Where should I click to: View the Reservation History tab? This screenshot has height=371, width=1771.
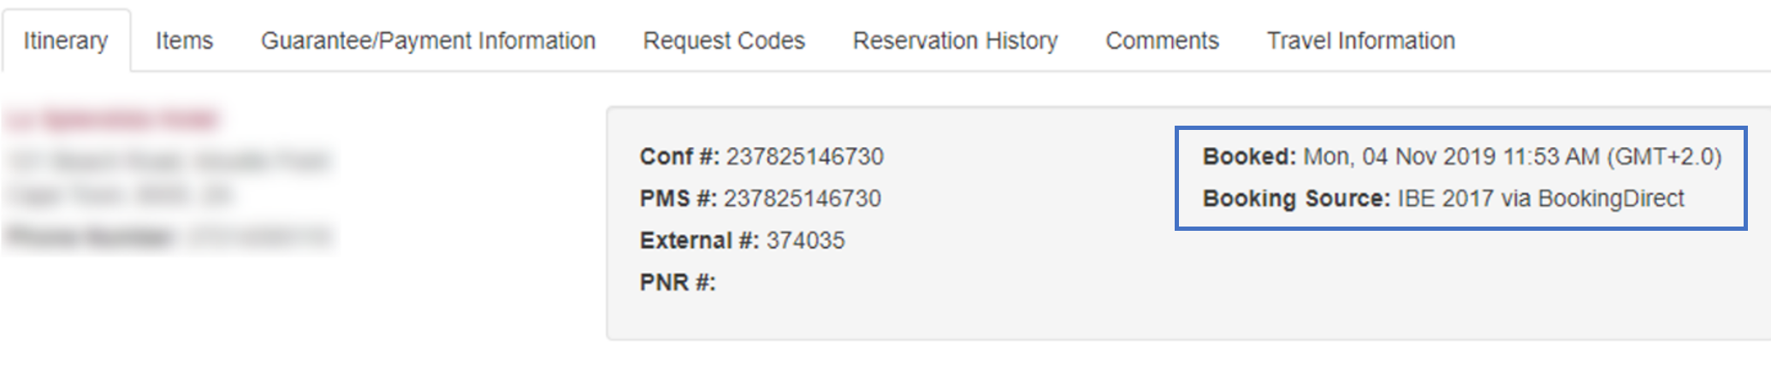click(955, 41)
